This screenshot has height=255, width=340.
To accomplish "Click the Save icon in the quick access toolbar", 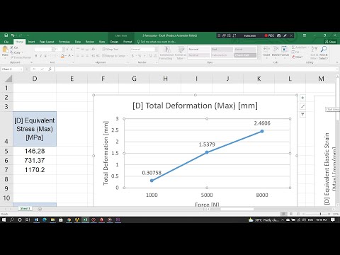I will (6, 35).
